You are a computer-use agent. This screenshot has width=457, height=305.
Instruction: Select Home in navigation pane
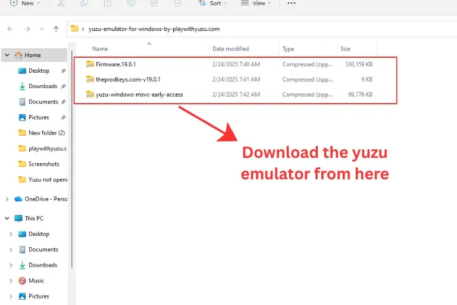pyautogui.click(x=33, y=55)
